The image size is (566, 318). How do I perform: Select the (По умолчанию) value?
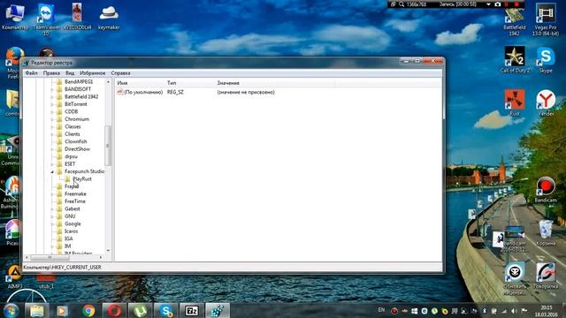tap(143, 92)
